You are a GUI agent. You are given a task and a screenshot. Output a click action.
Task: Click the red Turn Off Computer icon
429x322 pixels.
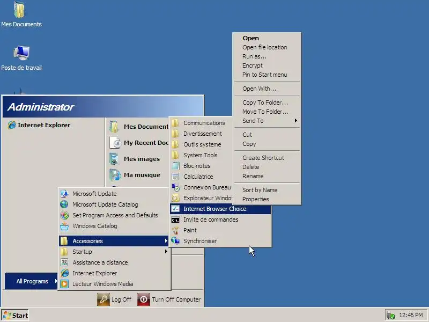coord(144,299)
